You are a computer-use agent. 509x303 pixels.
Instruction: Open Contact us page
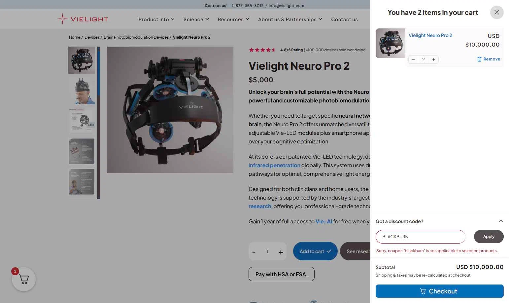(344, 19)
